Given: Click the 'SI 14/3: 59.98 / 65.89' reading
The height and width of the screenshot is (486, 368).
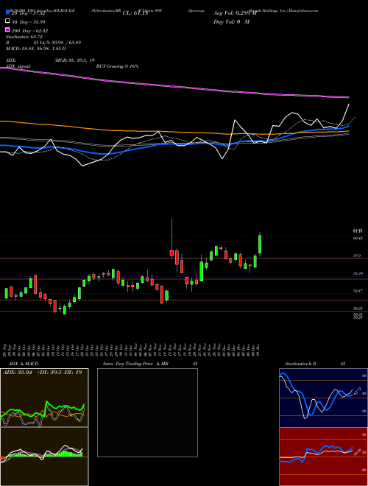Looking at the screenshot, I should point(57,43).
